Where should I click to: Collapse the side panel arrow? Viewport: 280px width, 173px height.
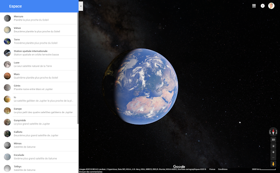point(80,6)
